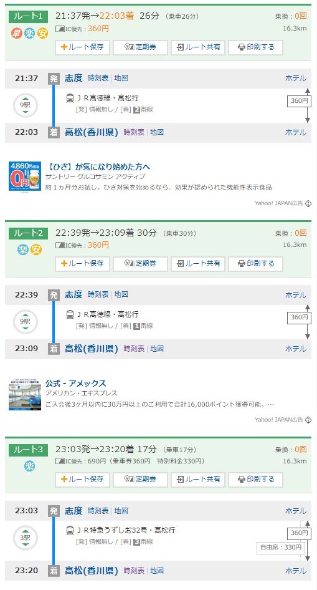Open 地図 for 高松(香川県) at 22:03 arrival
Screen dimensions: 317x590
(x=157, y=132)
